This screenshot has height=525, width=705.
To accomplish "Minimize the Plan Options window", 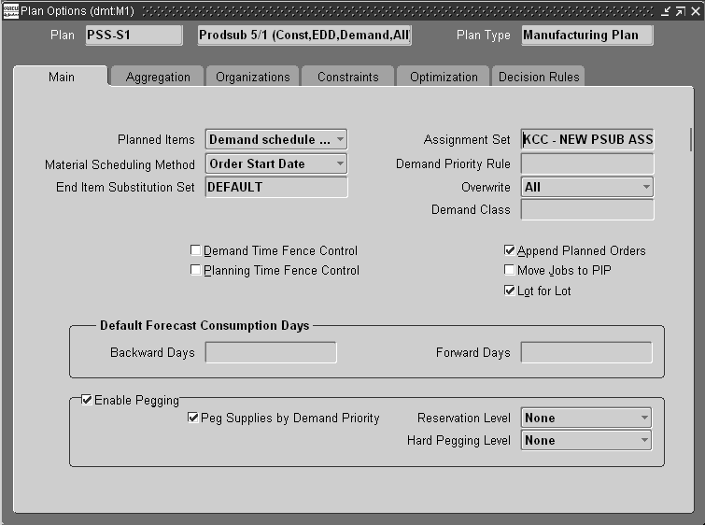I will pos(666,11).
